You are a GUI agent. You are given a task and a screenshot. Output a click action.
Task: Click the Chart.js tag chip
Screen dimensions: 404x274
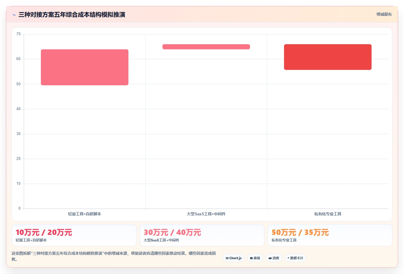tap(234, 258)
